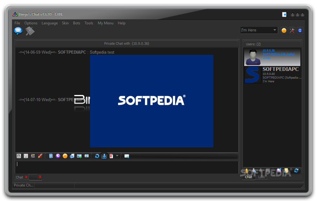Click the microphone with blue arrow icon
The height and width of the screenshot is (201, 317).
[x=254, y=171]
